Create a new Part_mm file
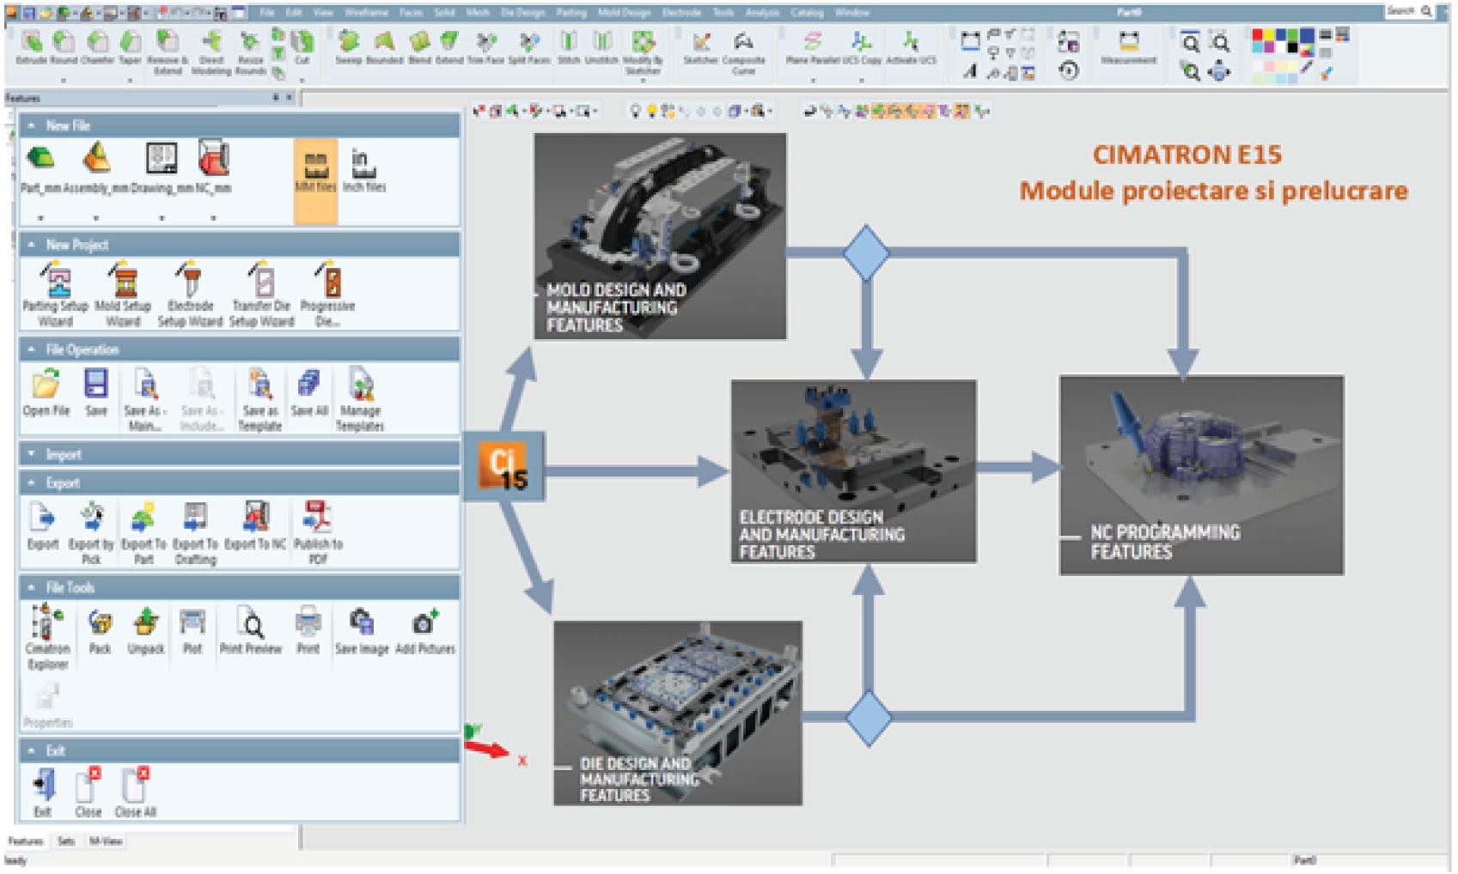The image size is (1458, 874). coord(40,169)
